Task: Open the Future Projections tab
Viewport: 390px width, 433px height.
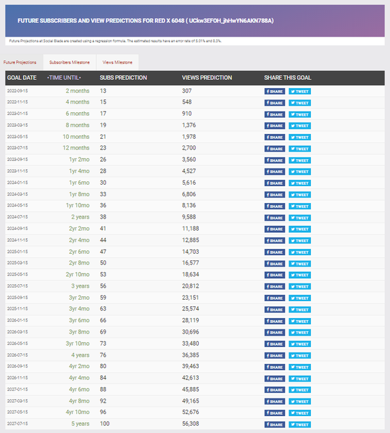Action: tap(20, 62)
